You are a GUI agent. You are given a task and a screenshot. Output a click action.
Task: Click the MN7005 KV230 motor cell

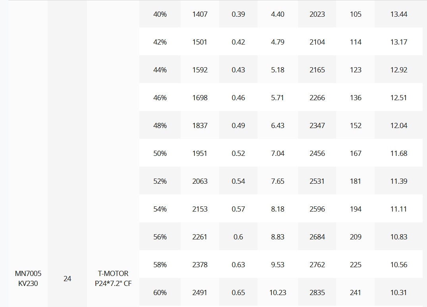coord(28,278)
